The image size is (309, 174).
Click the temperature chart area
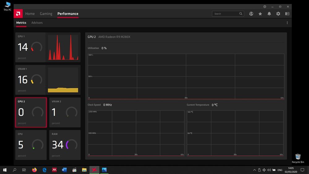[235, 133]
